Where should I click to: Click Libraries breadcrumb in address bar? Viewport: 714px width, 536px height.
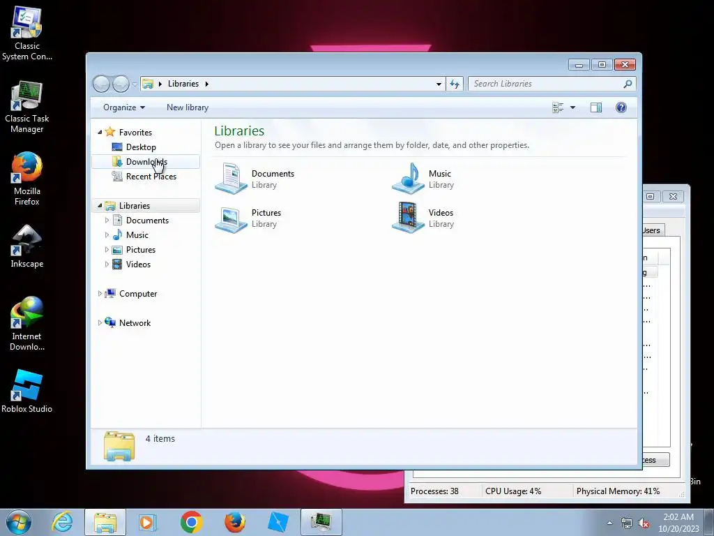[x=183, y=84]
